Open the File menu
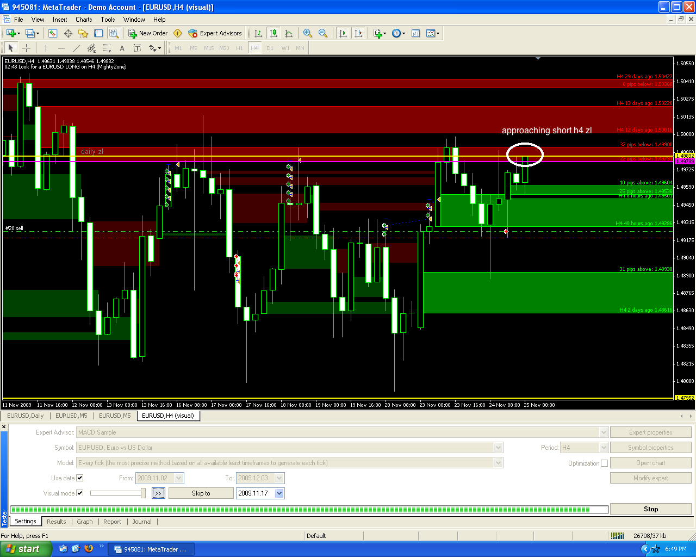 pyautogui.click(x=18, y=19)
